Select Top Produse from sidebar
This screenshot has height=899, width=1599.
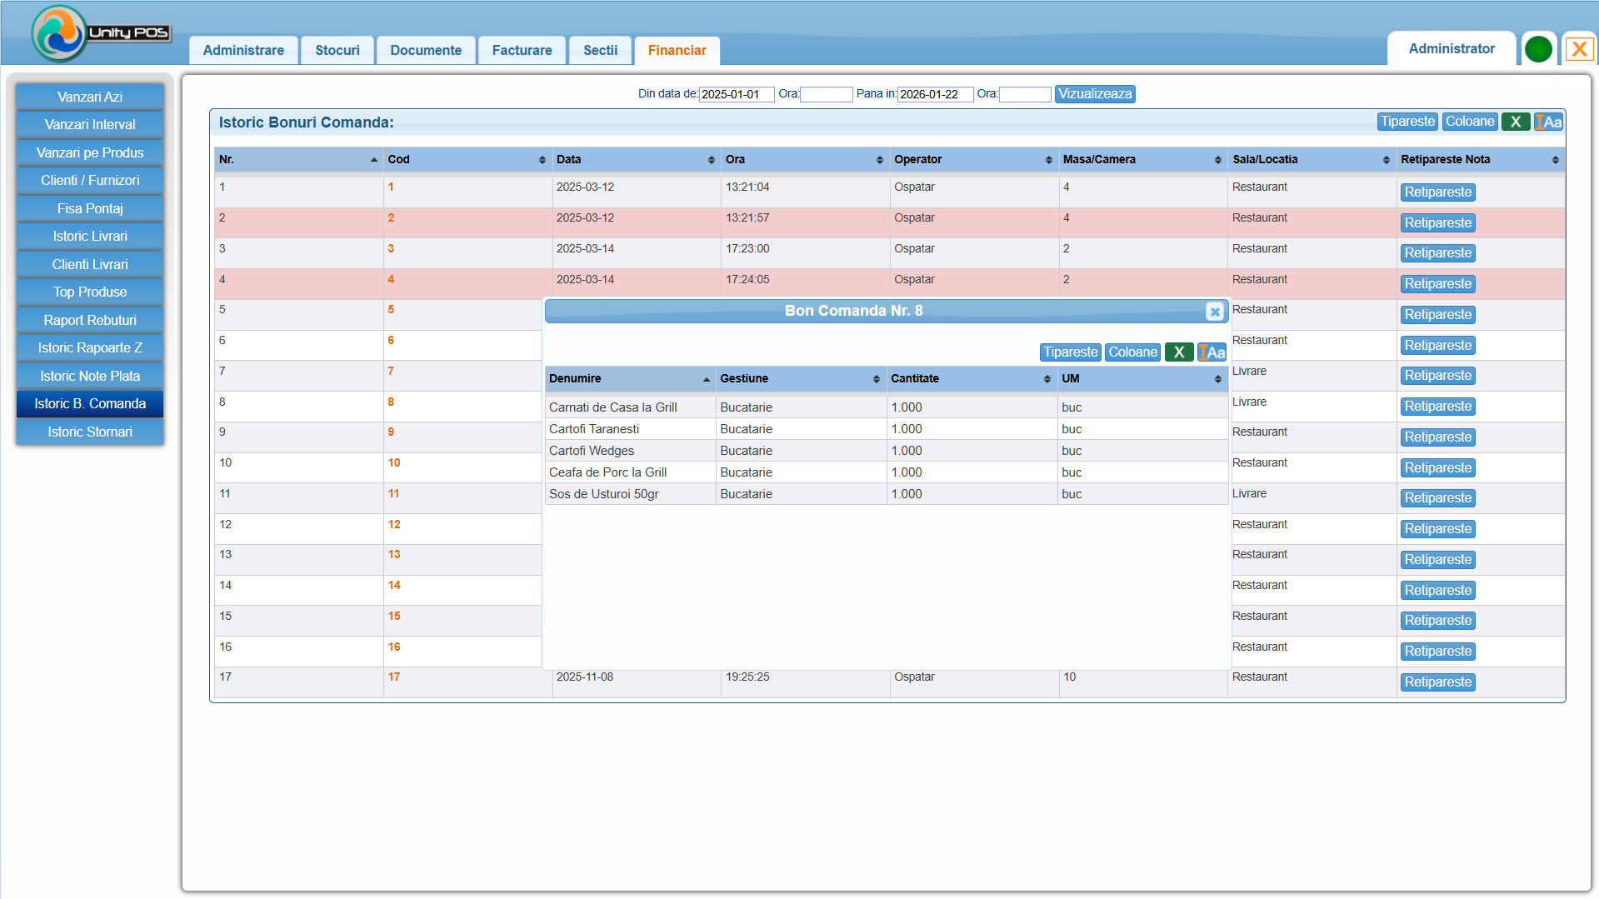(90, 292)
